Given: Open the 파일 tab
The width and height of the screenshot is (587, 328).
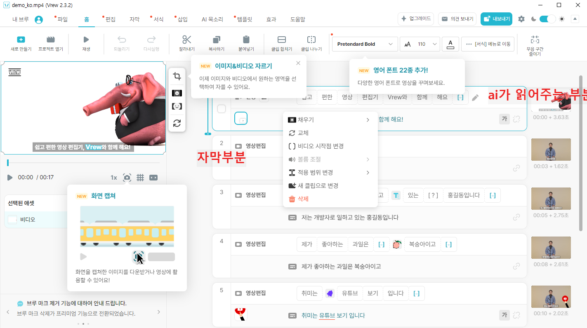Looking at the screenshot, I should click(62, 19).
